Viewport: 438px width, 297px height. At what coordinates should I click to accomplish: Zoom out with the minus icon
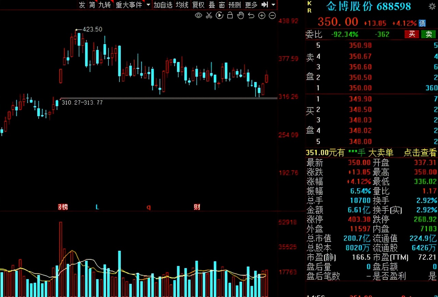(272, 15)
